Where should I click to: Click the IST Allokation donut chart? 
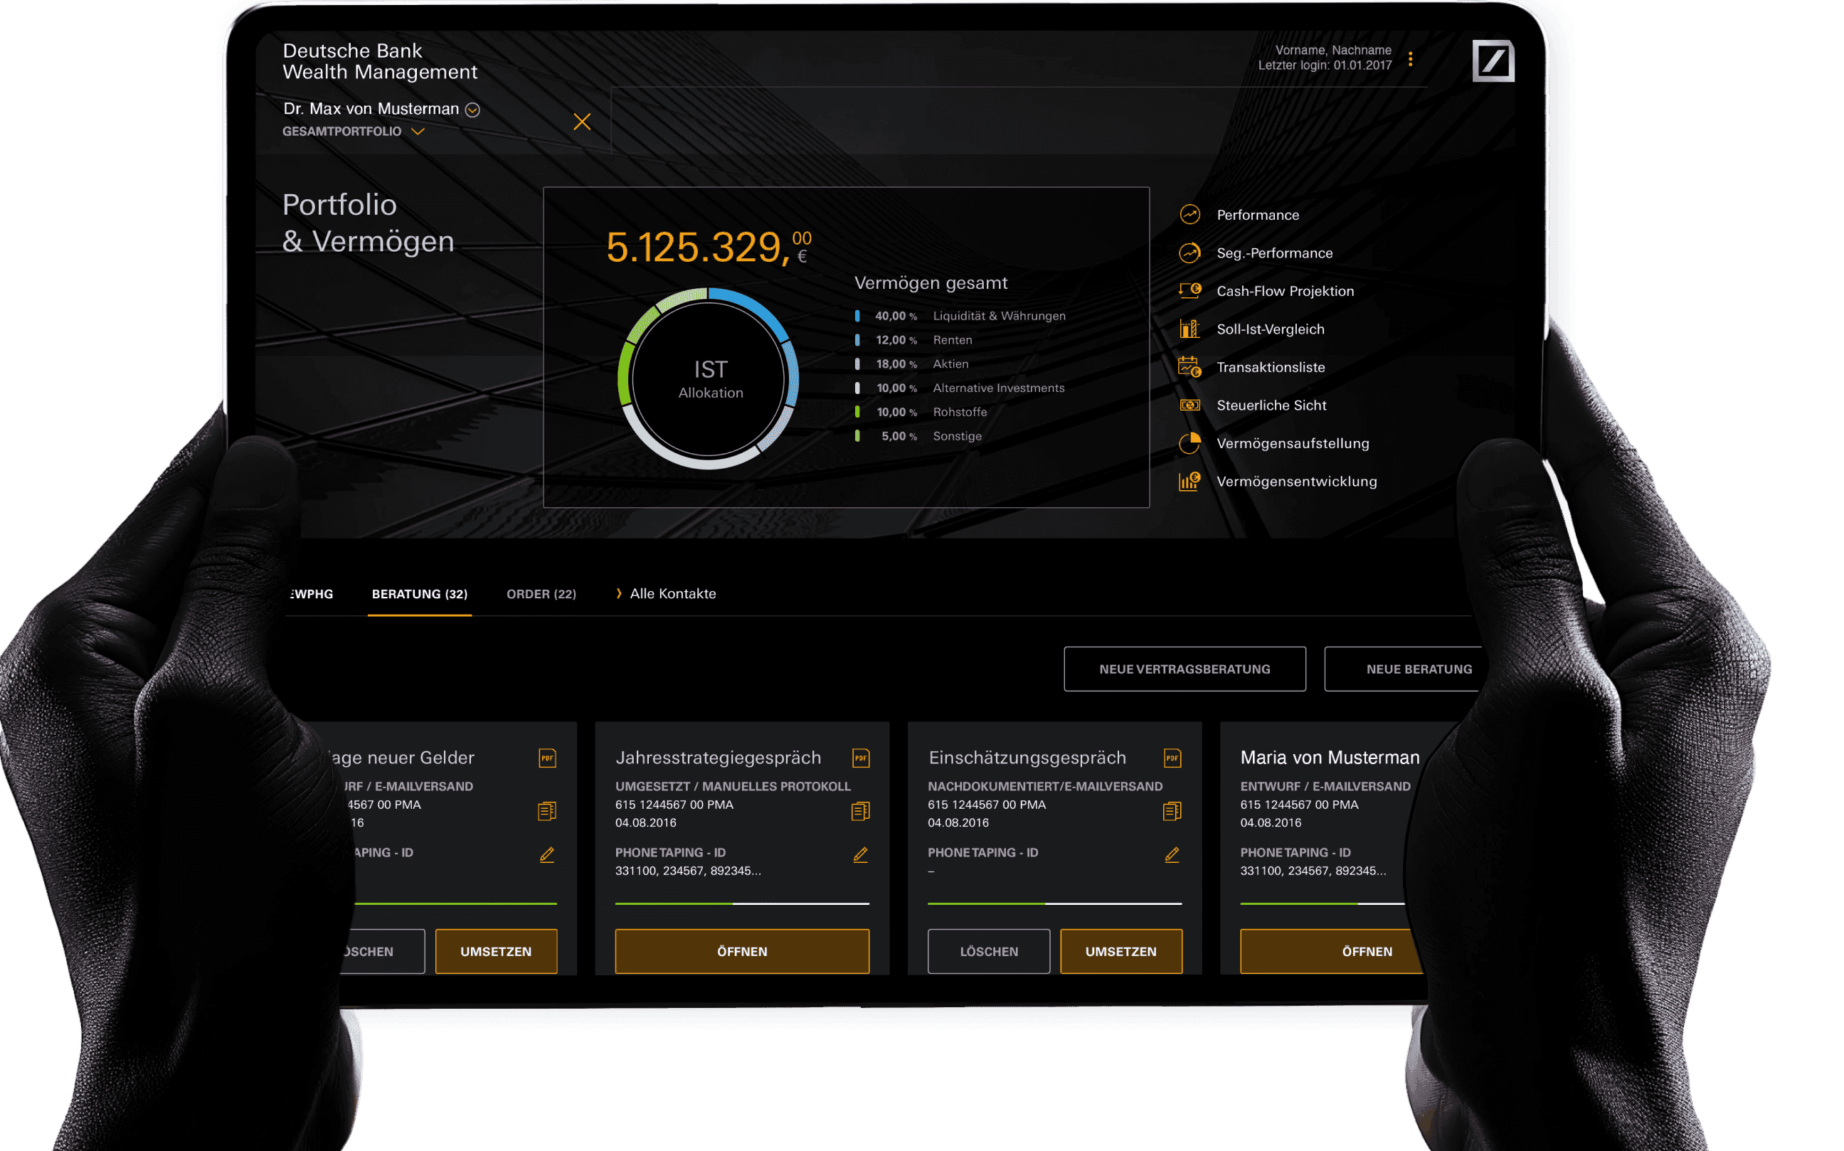point(708,378)
